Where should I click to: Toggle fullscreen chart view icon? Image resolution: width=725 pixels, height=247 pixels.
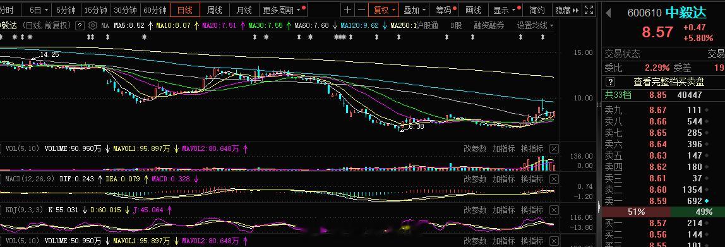point(589,9)
